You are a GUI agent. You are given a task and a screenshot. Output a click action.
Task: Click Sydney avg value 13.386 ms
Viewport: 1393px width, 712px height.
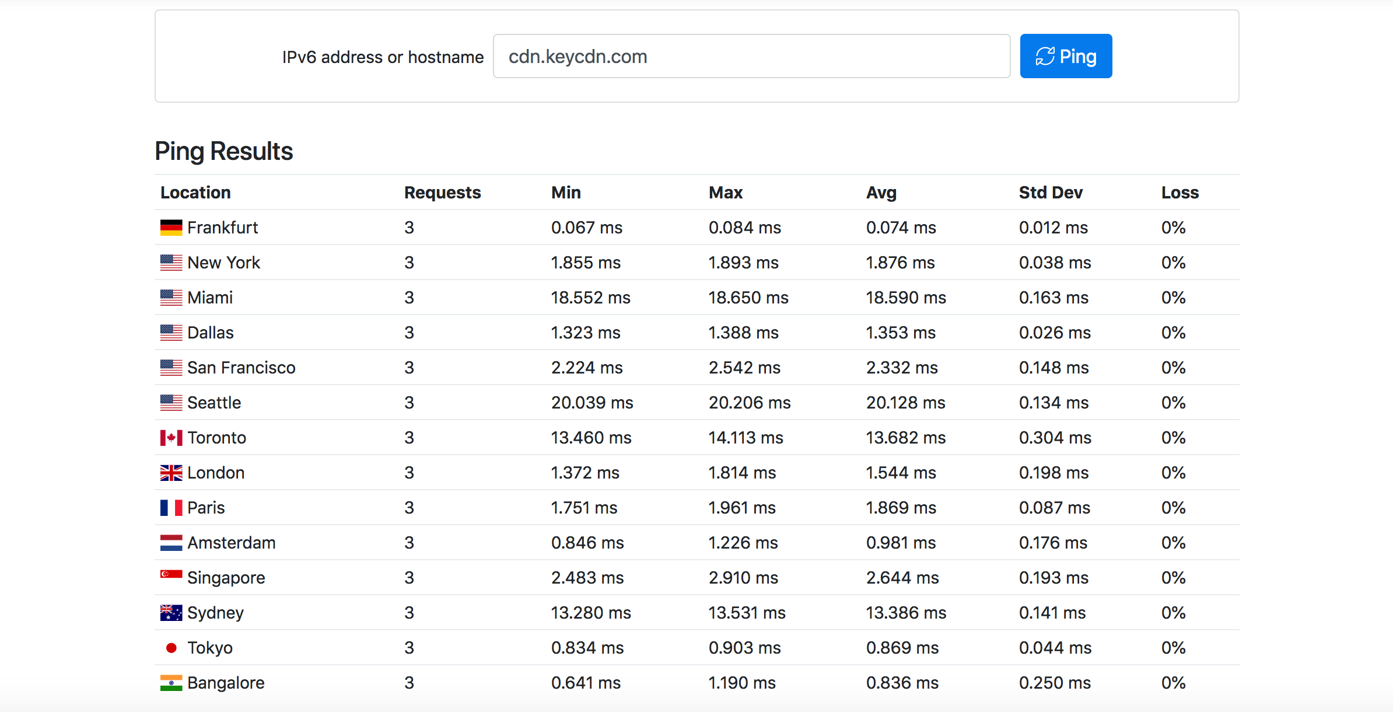coord(907,613)
